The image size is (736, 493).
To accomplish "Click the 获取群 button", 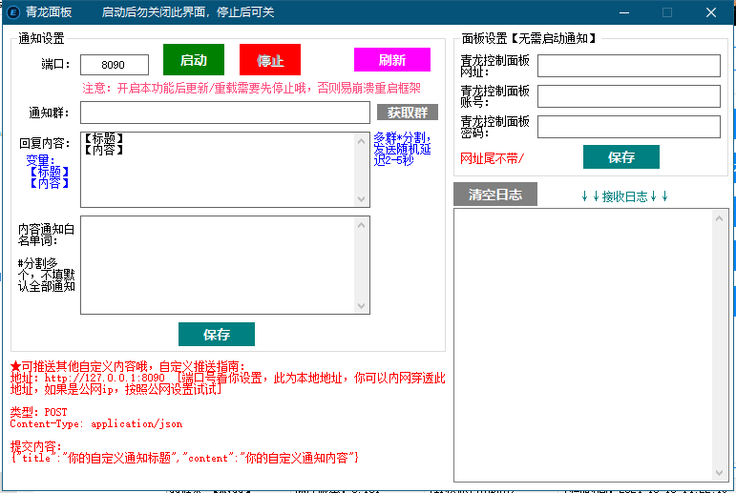I will 408,113.
